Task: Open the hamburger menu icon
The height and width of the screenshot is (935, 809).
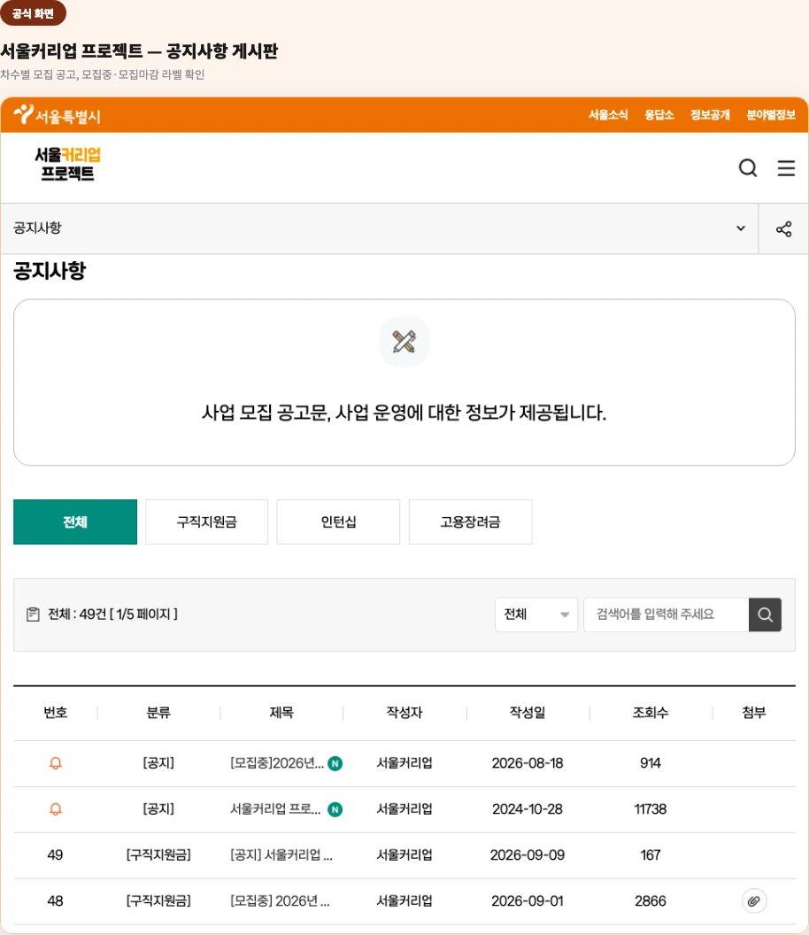Action: [x=786, y=168]
